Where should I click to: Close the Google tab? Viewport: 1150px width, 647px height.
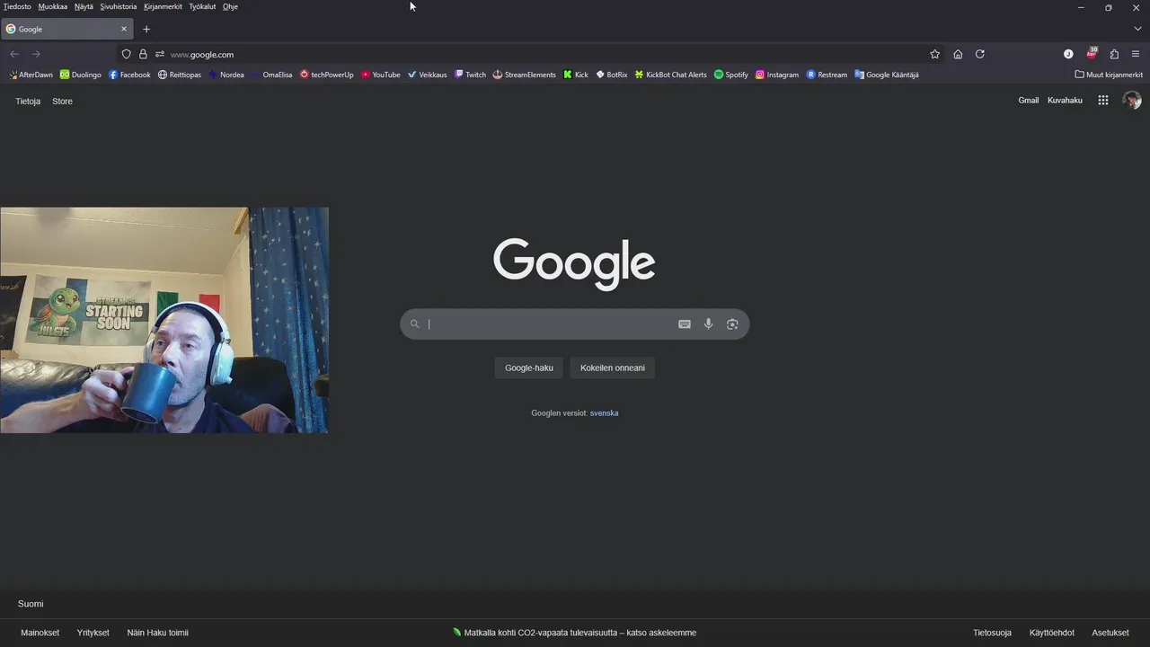tap(124, 29)
